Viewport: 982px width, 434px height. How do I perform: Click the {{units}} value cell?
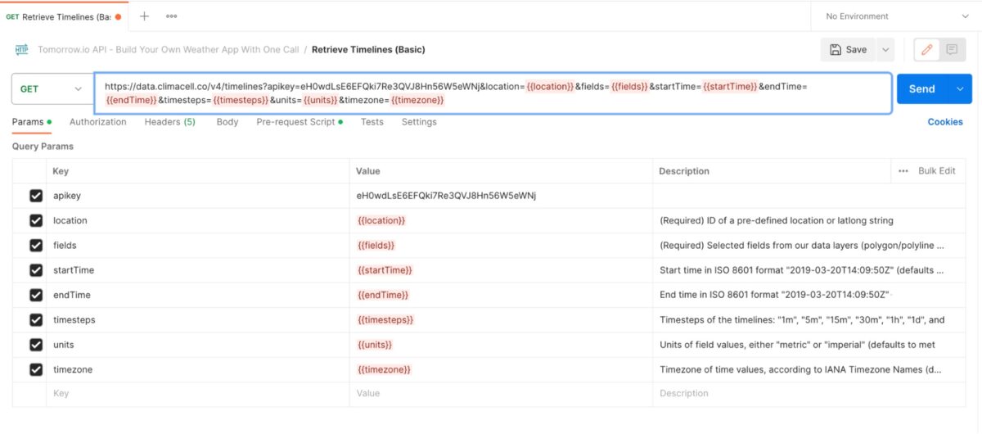pos(502,345)
